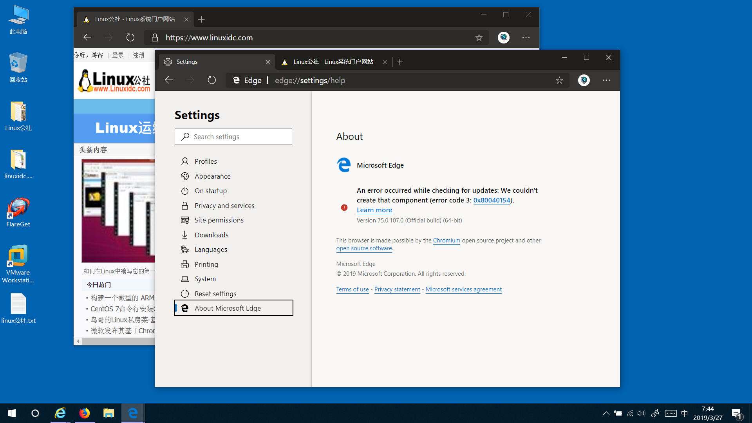752x423 pixels.
Task: Open the Privacy statement link
Action: pyautogui.click(x=397, y=289)
